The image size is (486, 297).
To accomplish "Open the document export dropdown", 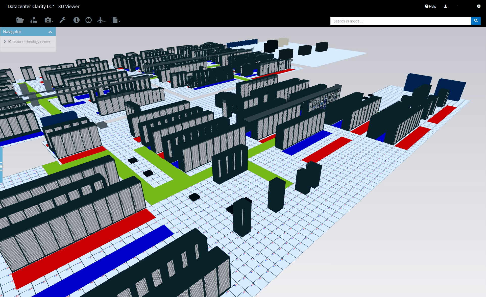I will [x=116, y=20].
